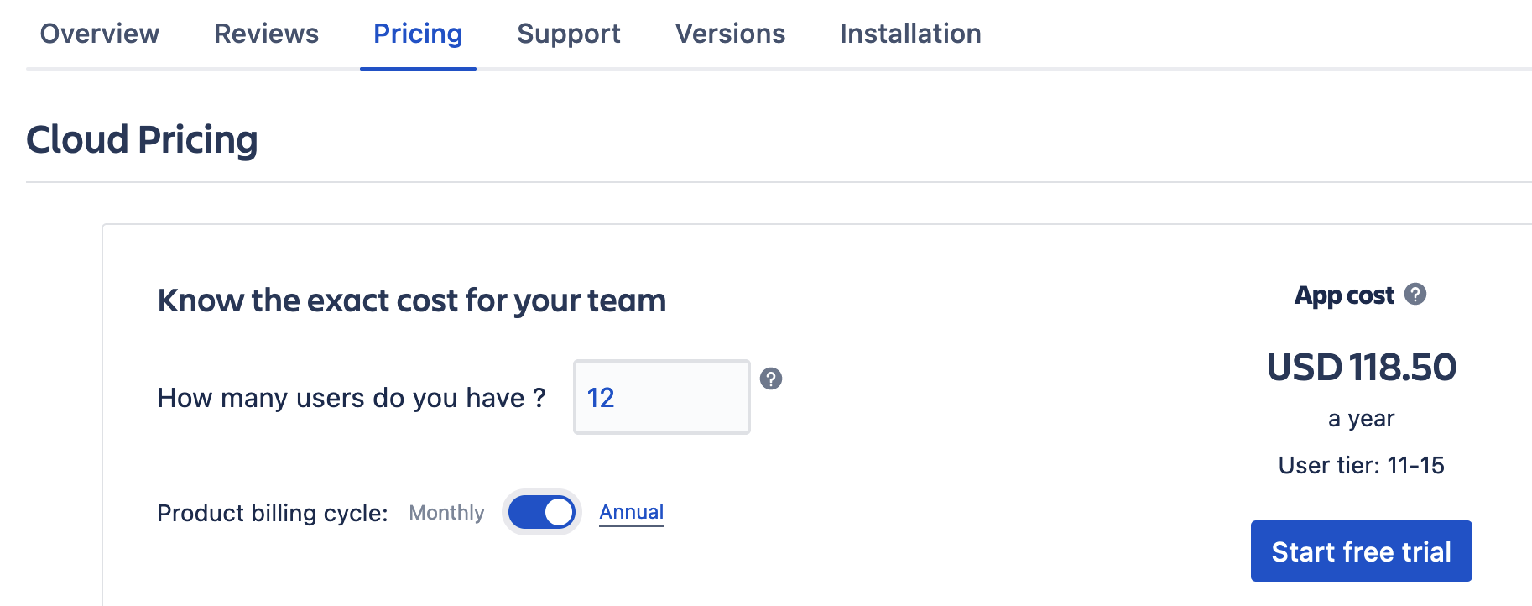Click the 'Product billing cycle:' label
This screenshot has height=606, width=1532.
coord(272,513)
